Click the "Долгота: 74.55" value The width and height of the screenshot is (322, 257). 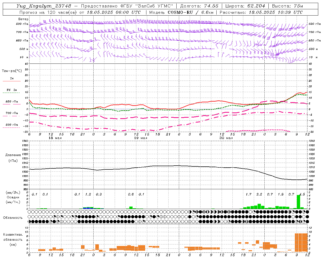[199, 6]
